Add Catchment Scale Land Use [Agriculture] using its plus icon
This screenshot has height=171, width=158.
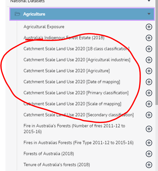tap(149, 71)
